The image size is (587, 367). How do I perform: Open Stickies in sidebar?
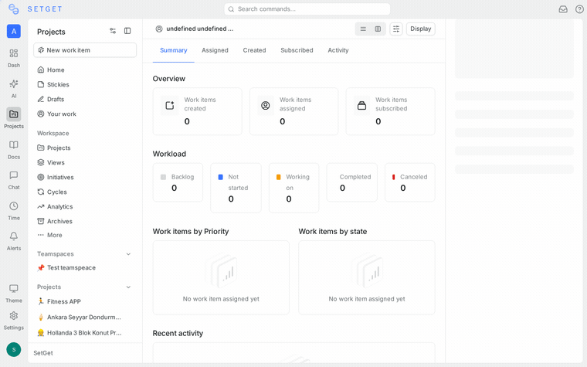(x=85, y=85)
